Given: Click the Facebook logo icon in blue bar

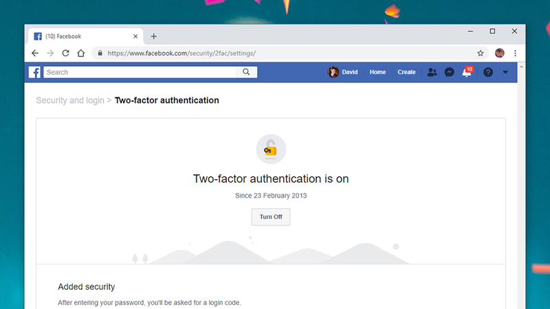Looking at the screenshot, I should 34,72.
